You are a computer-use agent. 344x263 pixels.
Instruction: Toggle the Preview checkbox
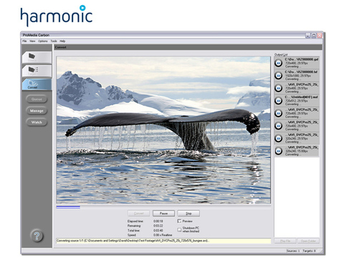click(x=179, y=221)
